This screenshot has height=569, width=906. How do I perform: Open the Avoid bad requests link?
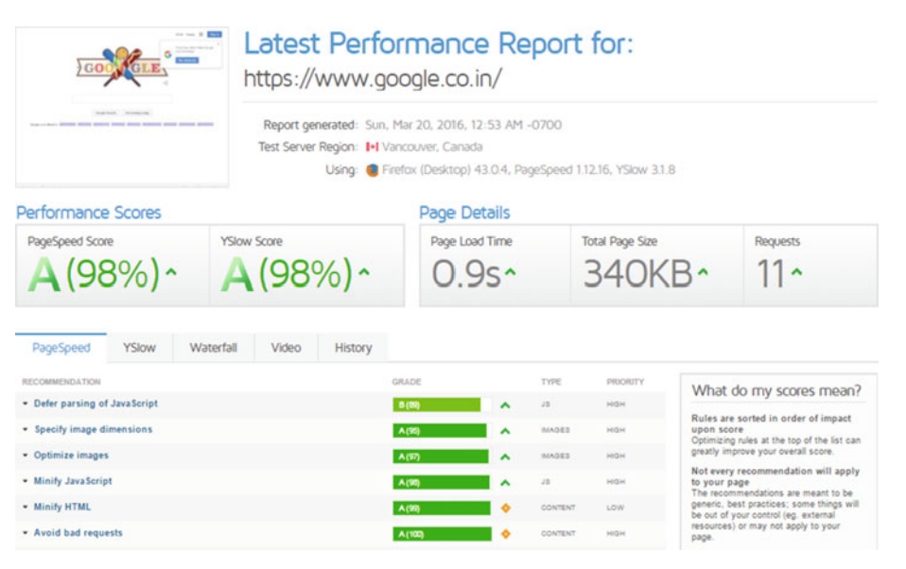78,532
